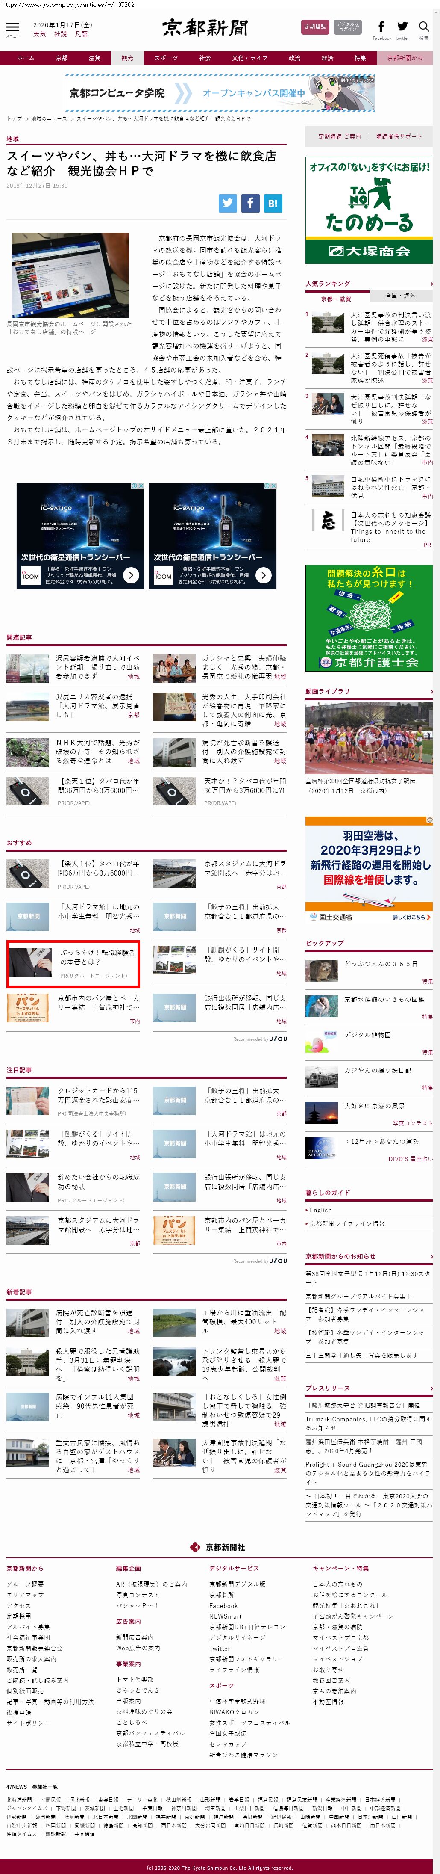Open ranking 5 自転車横断中 article
440x1874 pixels.
(391, 487)
